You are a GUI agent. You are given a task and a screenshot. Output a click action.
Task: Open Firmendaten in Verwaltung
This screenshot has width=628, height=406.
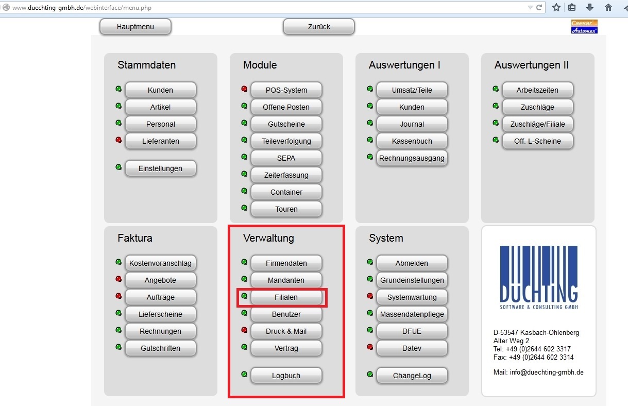[x=286, y=263]
